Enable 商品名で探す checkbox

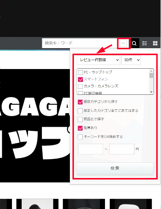pos(80,119)
